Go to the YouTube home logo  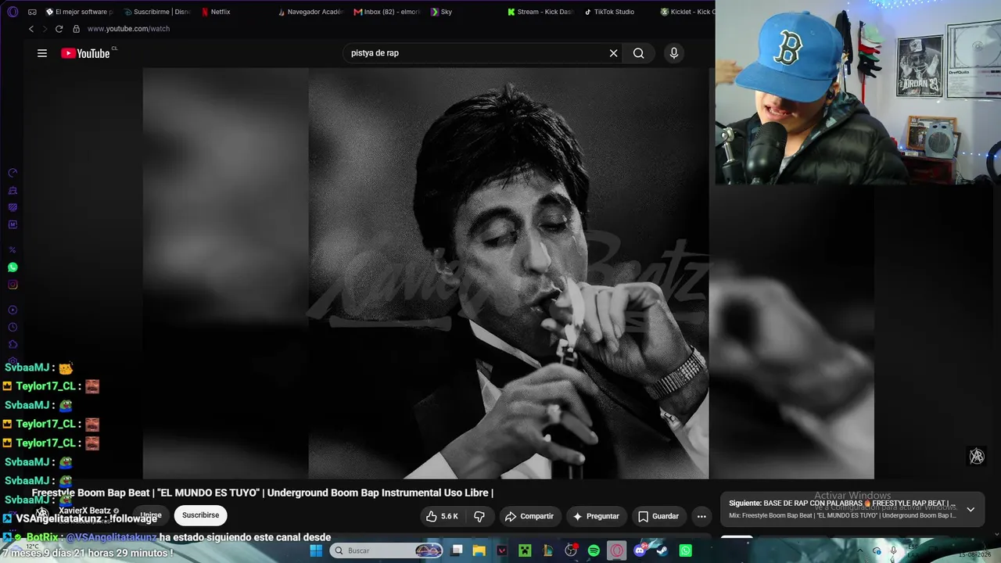click(x=85, y=53)
